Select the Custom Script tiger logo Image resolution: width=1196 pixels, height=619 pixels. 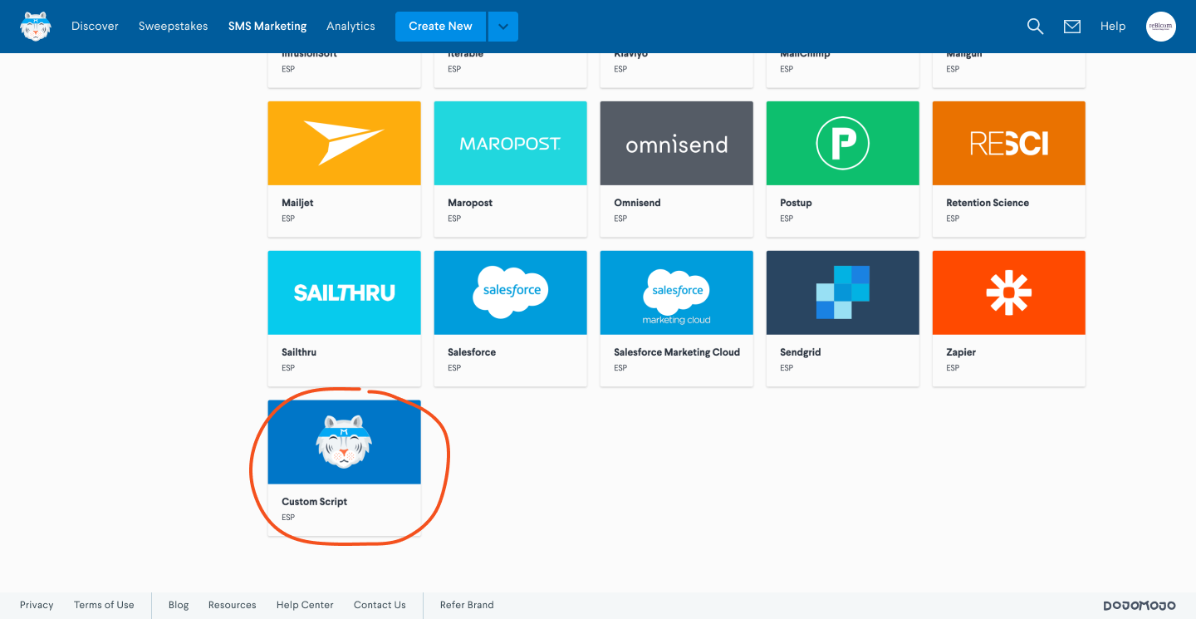click(345, 442)
